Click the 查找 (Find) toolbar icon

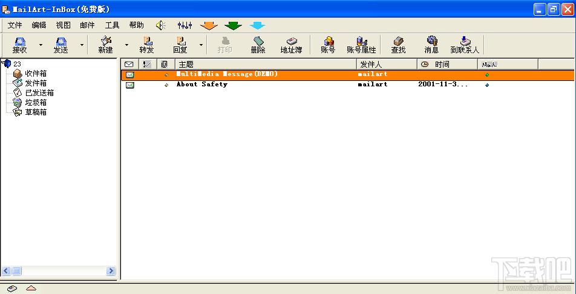[398, 45]
